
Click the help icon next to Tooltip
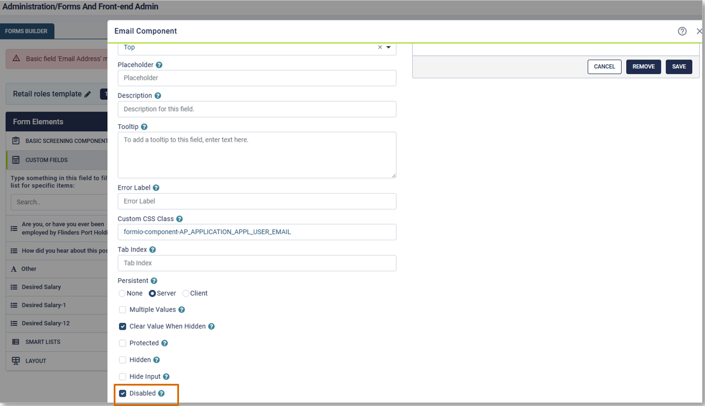(x=144, y=127)
